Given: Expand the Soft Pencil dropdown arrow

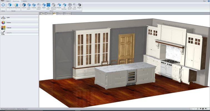Looking at the screenshot, I should 77,9.
